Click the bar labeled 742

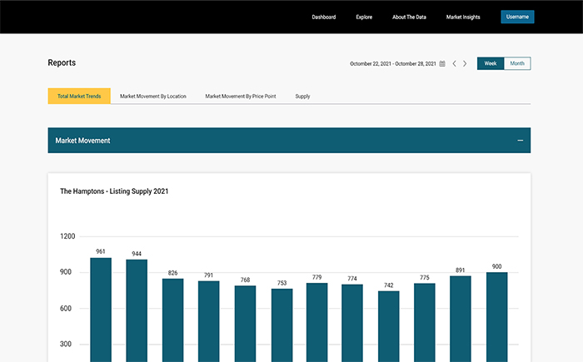pos(389,326)
